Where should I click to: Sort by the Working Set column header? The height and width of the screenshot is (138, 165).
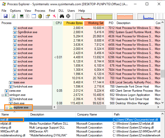coord(94,23)
